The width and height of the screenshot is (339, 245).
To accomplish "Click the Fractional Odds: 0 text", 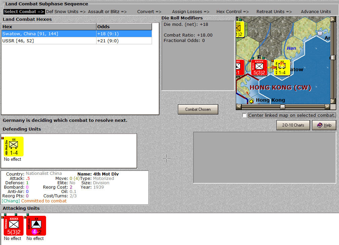I will point(184,40).
